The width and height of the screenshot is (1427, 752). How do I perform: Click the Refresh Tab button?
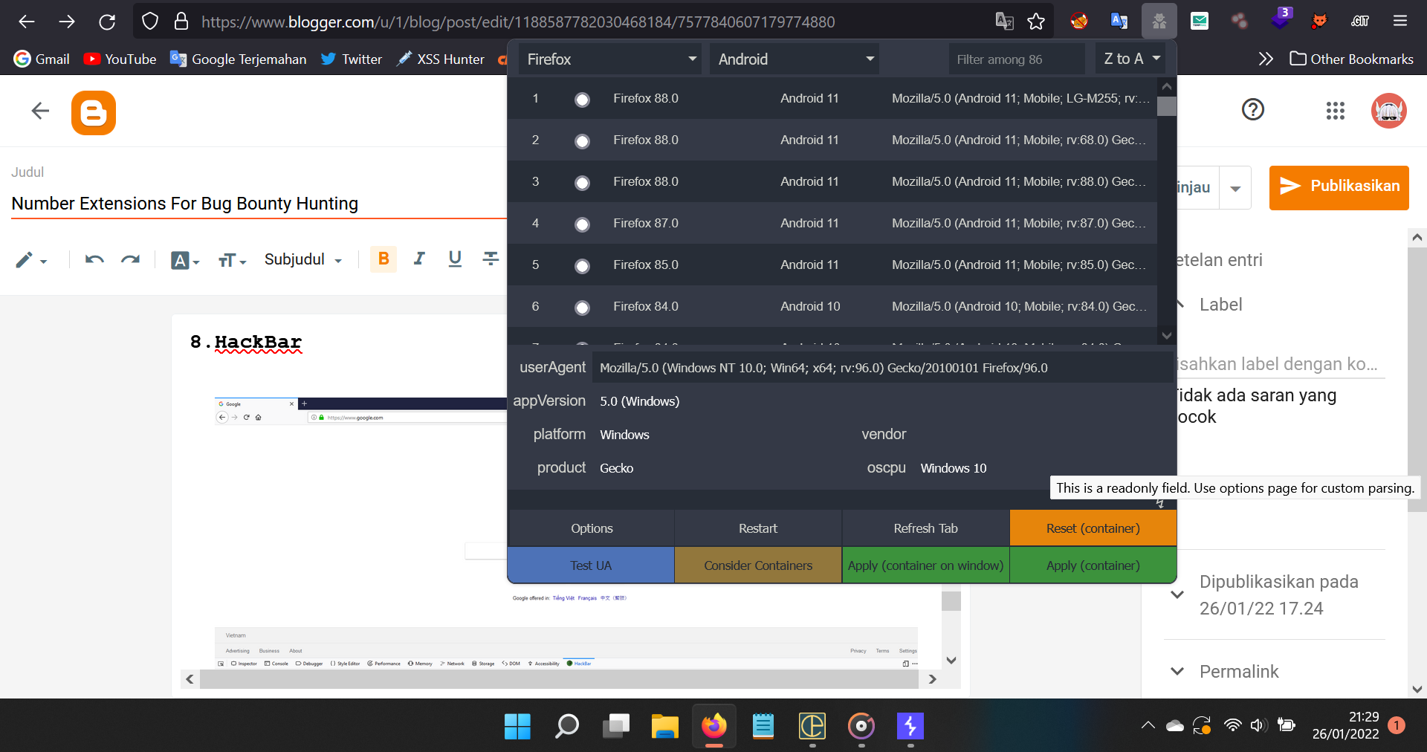pos(925,528)
